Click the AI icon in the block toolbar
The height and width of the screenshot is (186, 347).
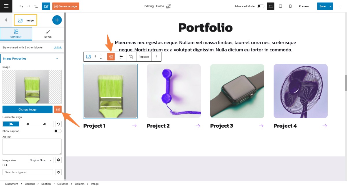[111, 57]
